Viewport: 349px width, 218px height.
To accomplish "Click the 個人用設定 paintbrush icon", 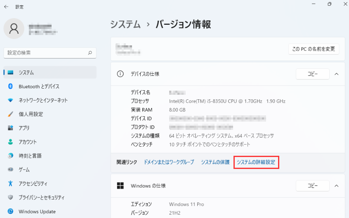I will tap(10, 114).
